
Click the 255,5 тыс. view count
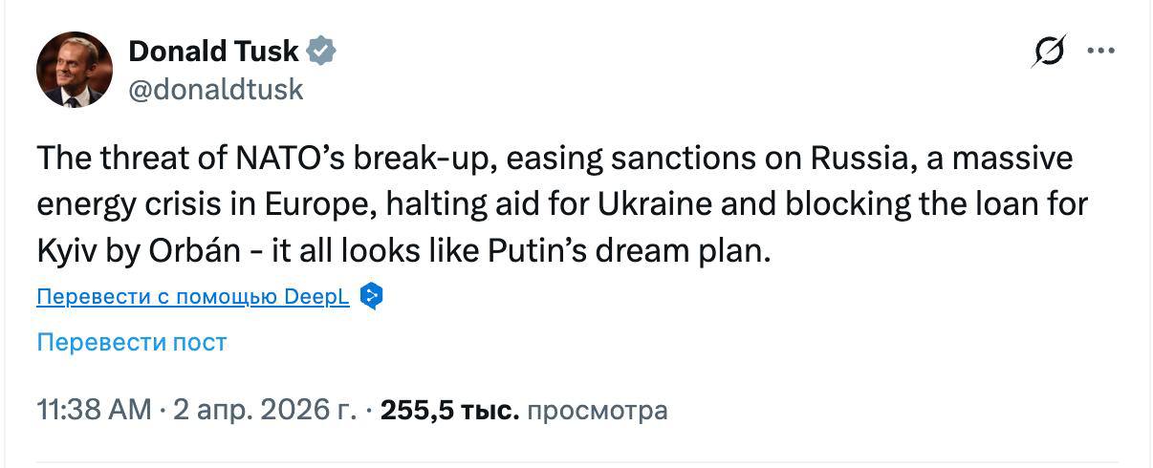click(449, 411)
